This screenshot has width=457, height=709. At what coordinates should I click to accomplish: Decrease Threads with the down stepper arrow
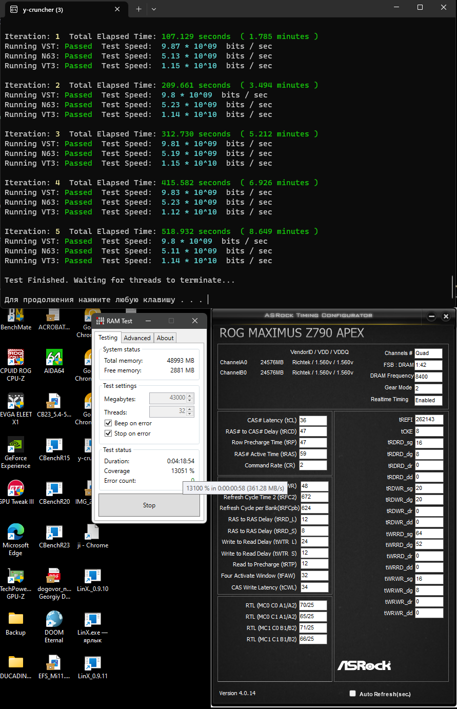(190, 414)
